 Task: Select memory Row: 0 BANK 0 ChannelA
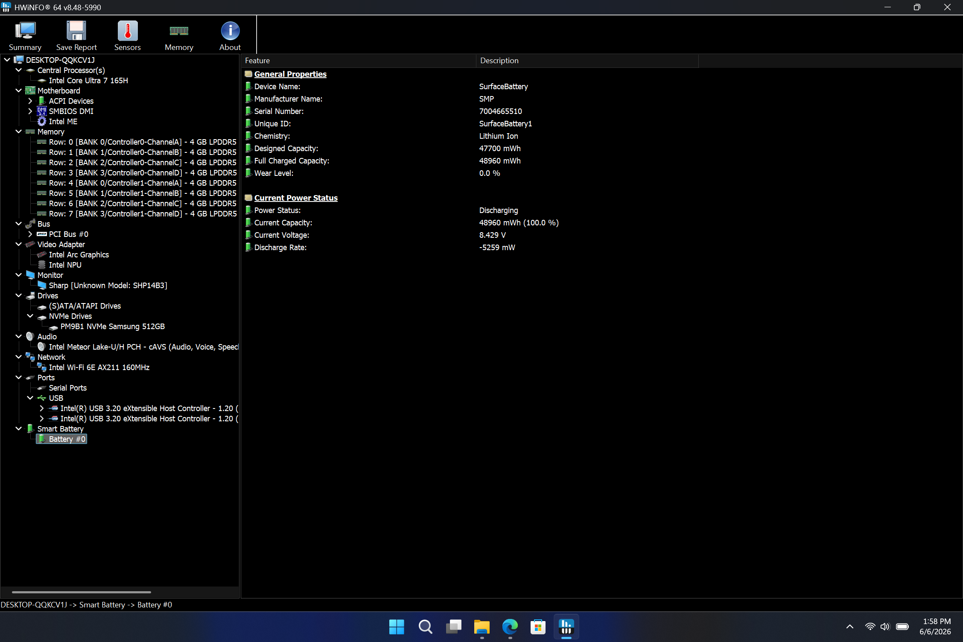(143, 142)
